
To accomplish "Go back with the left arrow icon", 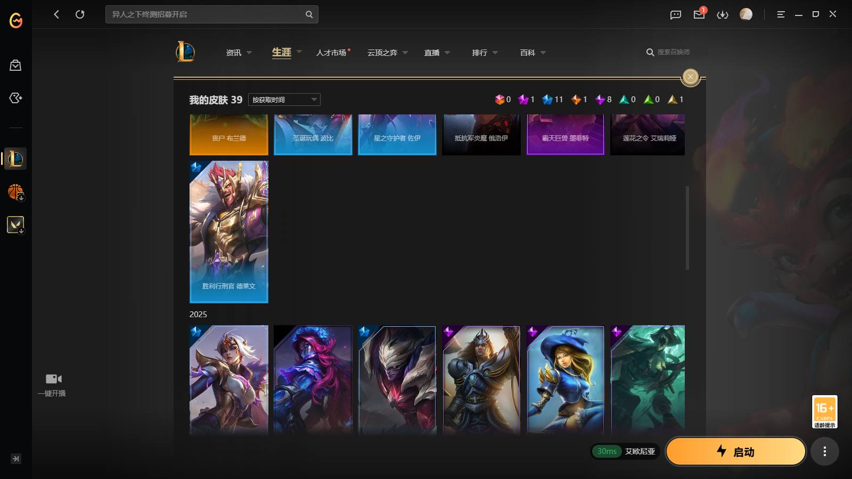I will (x=56, y=14).
